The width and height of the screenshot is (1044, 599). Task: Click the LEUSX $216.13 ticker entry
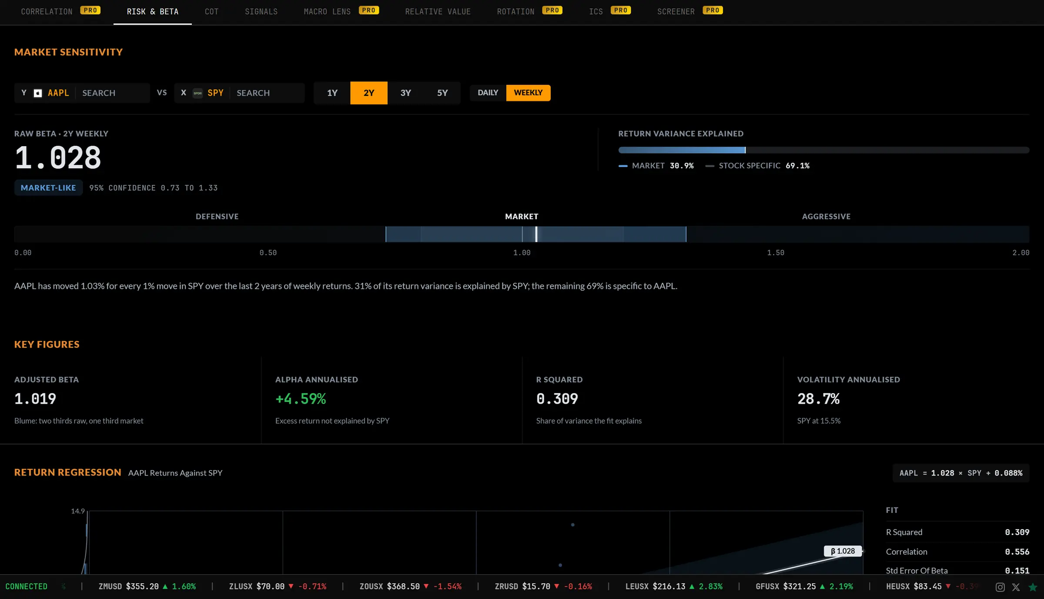[x=674, y=587]
